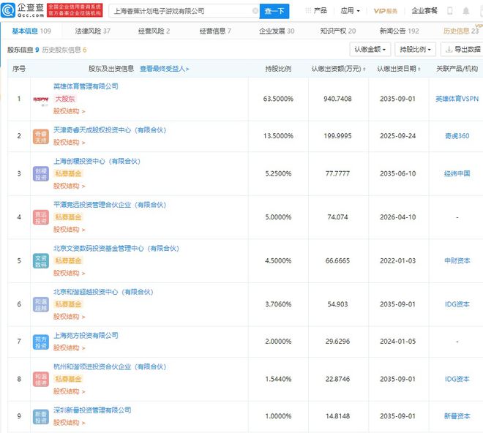Open 平潭竞远投资管理合伙企业 link
The height and width of the screenshot is (433, 483).
(110, 205)
